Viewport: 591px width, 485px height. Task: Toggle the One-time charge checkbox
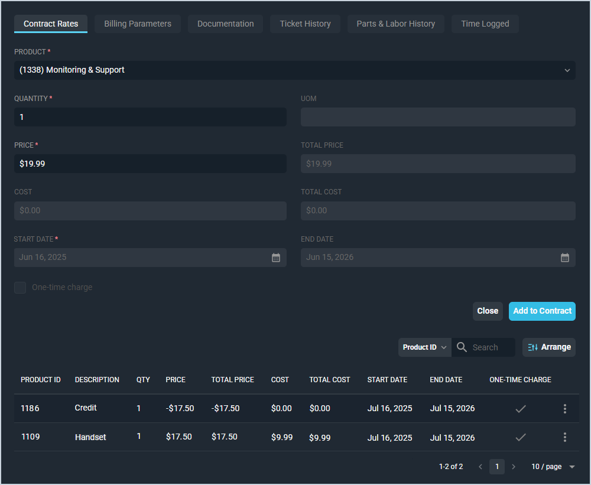pos(21,288)
